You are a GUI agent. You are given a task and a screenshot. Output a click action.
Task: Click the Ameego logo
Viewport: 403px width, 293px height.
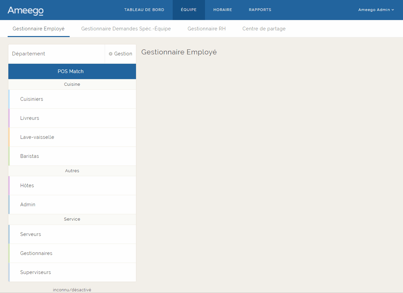(x=25, y=10)
